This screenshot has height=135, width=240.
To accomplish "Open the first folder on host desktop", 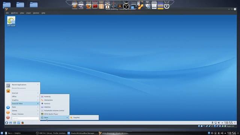I will [x=7, y=5].
